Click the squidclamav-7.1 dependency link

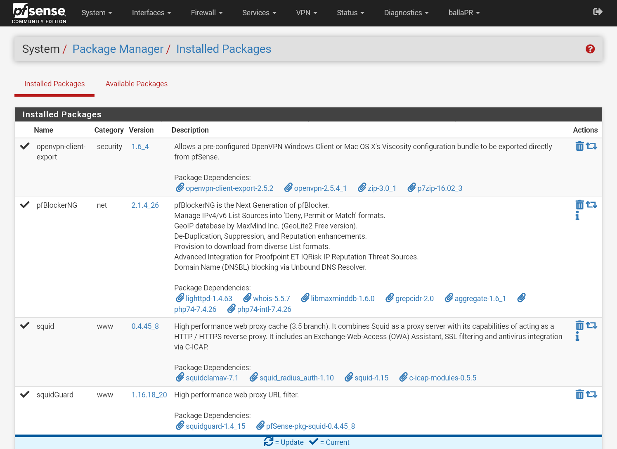212,378
